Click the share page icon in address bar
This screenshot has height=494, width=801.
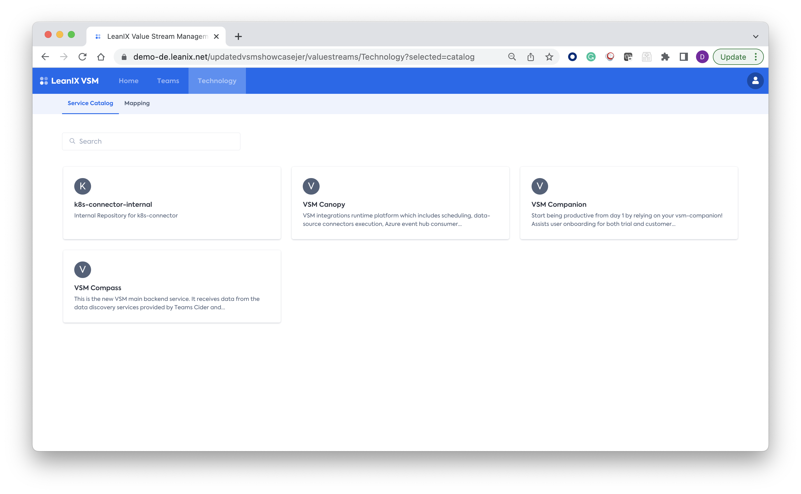click(x=530, y=57)
